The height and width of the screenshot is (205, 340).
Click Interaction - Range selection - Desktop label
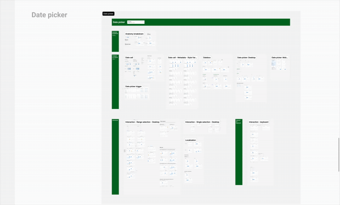tap(142, 122)
